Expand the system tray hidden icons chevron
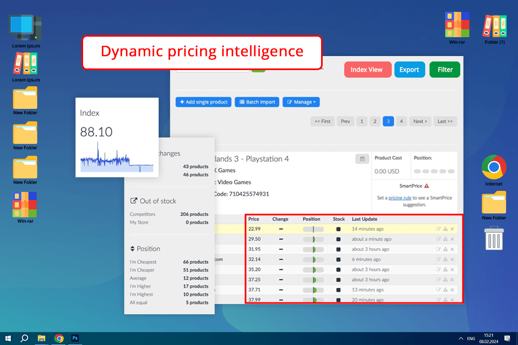Image resolution: width=518 pixels, height=345 pixels. (x=461, y=339)
